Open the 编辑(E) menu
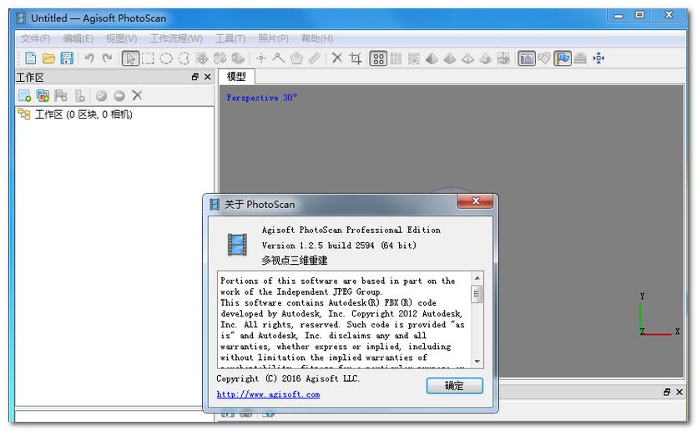Image resolution: width=697 pixels, height=431 pixels. coord(78,38)
